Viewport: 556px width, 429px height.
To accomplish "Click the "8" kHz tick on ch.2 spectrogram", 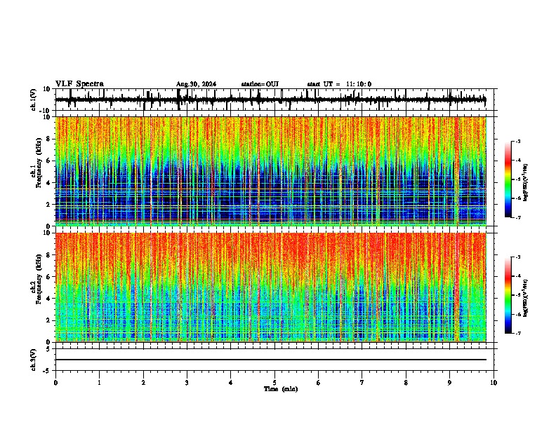I will pos(48,255).
